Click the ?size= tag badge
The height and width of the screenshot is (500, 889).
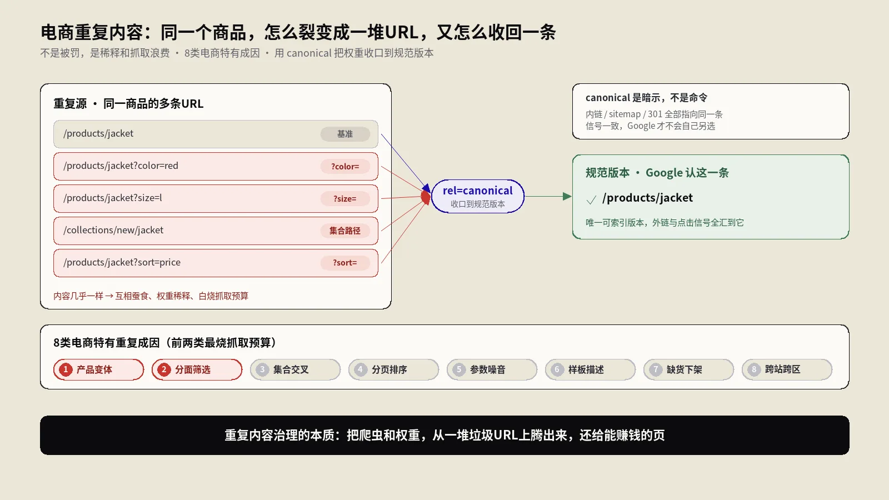pyautogui.click(x=345, y=198)
